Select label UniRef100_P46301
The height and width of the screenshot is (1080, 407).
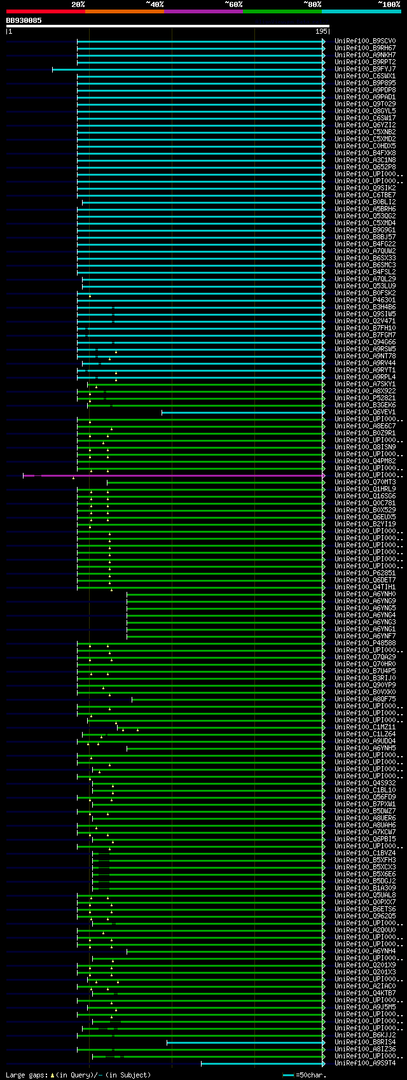click(365, 300)
